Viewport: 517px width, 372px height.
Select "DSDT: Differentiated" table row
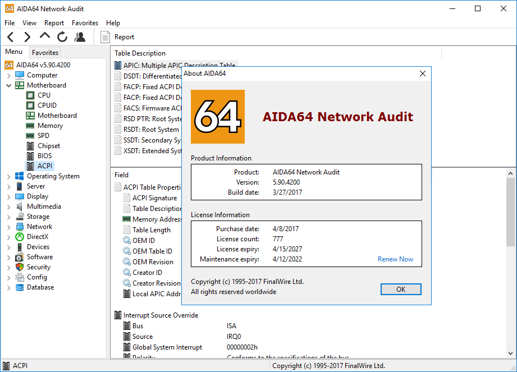152,76
